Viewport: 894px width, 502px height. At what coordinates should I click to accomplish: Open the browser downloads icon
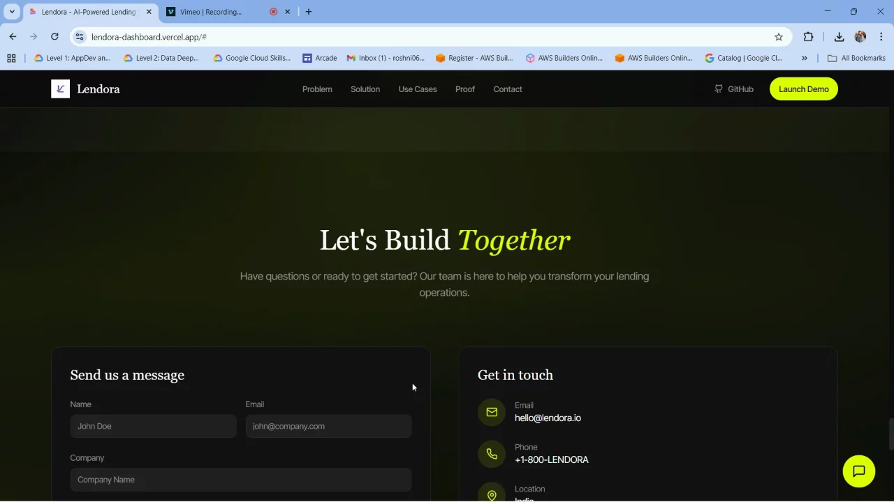839,37
